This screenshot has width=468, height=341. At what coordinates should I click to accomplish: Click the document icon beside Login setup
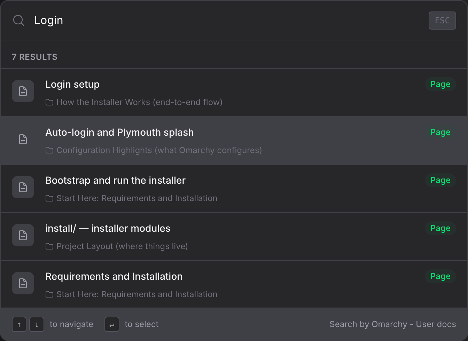click(x=23, y=92)
